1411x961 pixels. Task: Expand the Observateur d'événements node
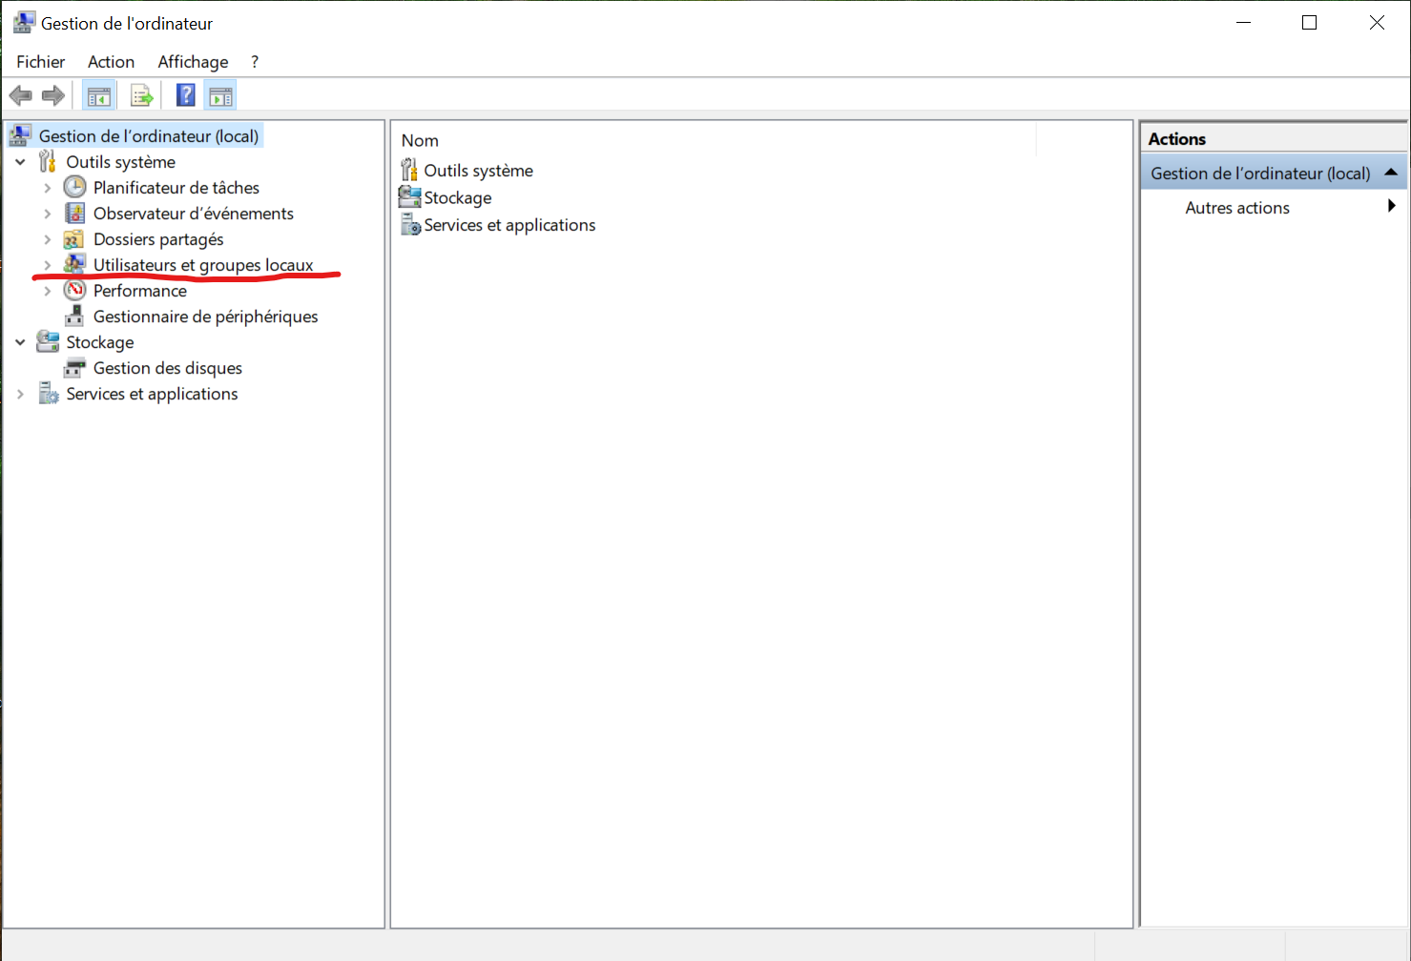[x=48, y=214]
